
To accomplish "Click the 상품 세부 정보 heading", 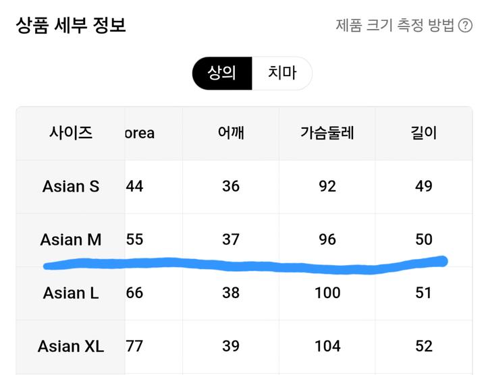I will click(x=71, y=25).
